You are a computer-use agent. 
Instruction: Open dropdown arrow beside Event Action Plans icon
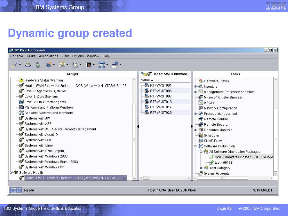54,65
